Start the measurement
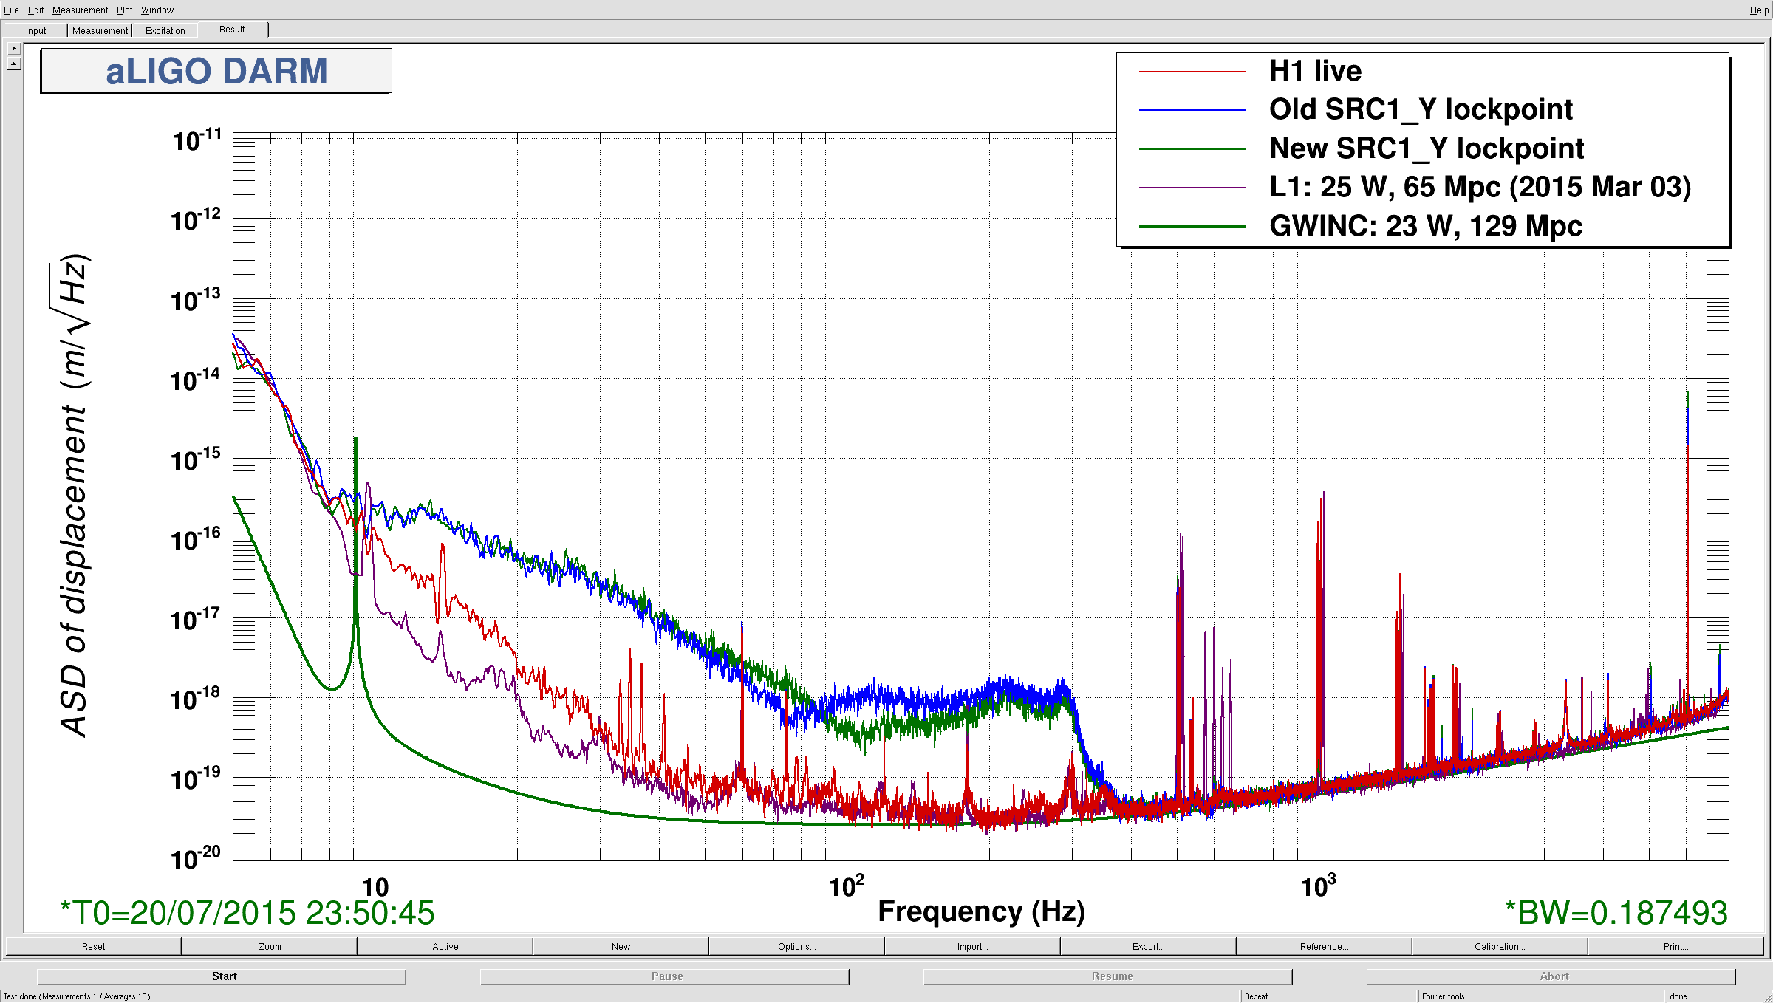This screenshot has height=1003, width=1773. coord(222,976)
